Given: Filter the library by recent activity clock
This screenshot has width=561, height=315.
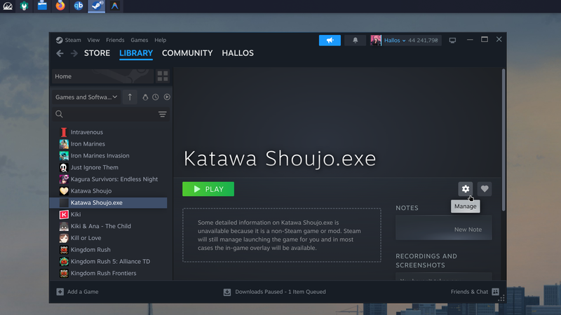Looking at the screenshot, I should [x=155, y=97].
